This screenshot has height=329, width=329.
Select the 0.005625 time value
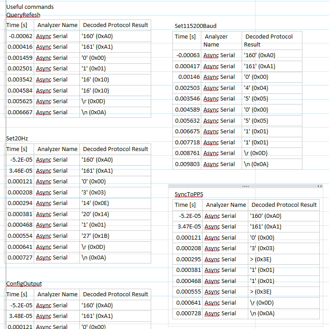pos(20,101)
